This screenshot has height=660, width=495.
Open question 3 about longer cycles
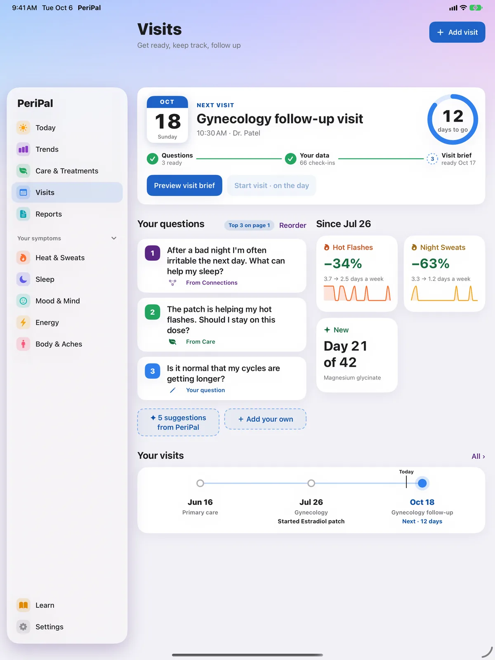point(222,378)
